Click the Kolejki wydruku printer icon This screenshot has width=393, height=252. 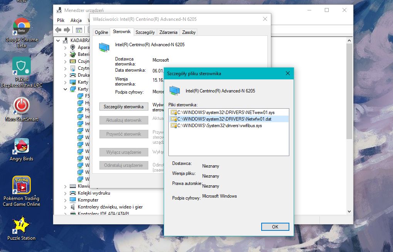click(73, 193)
